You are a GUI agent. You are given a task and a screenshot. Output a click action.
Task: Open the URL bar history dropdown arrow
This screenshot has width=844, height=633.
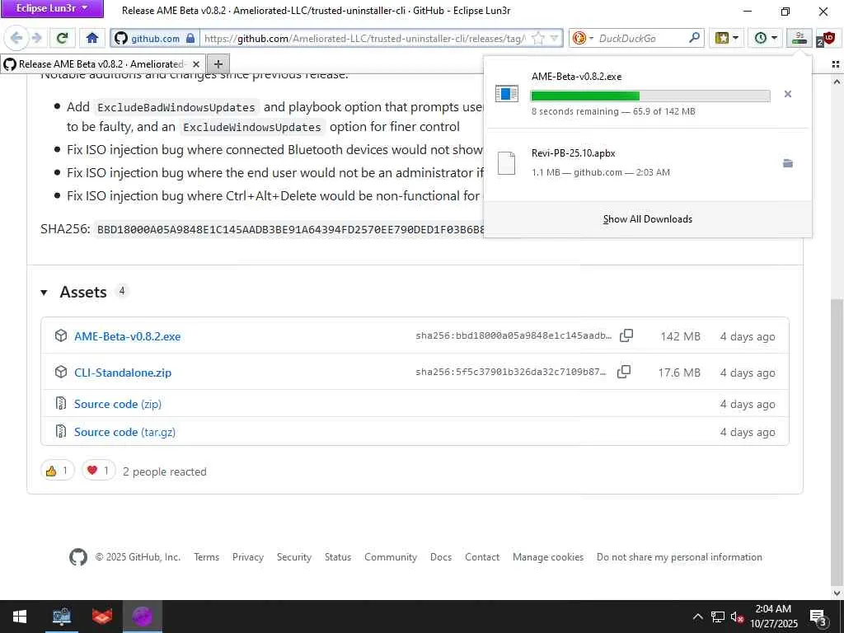tap(554, 38)
